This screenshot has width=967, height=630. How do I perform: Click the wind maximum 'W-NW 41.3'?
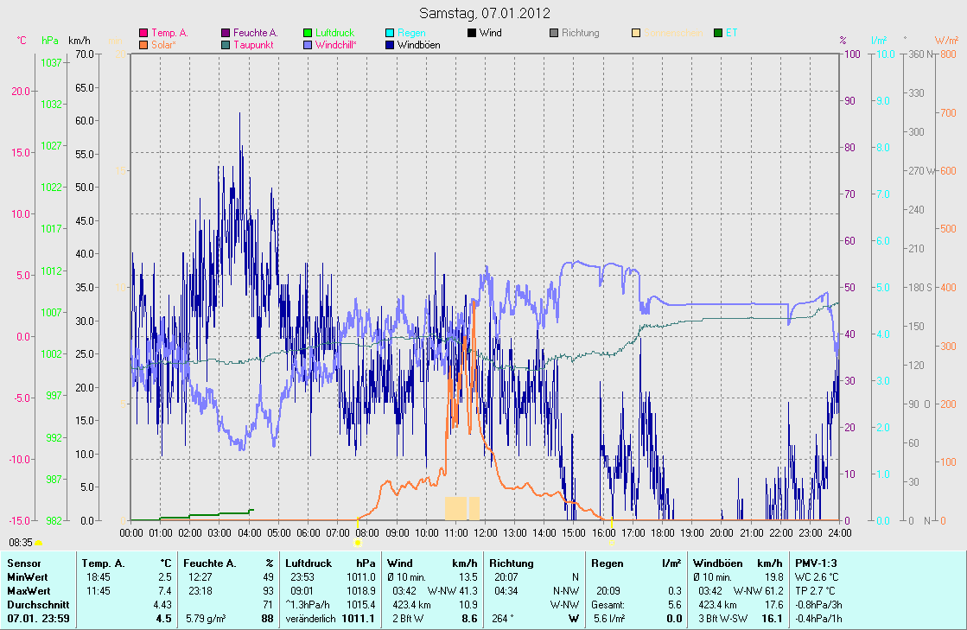tap(453, 590)
